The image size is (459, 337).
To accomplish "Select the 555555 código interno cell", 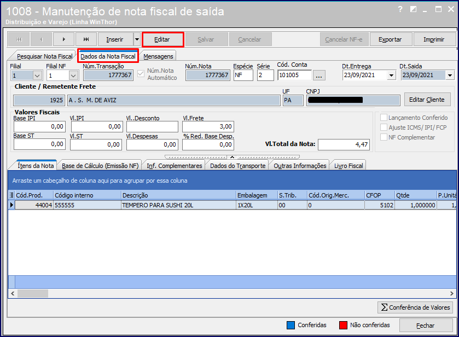I will click(x=87, y=205).
